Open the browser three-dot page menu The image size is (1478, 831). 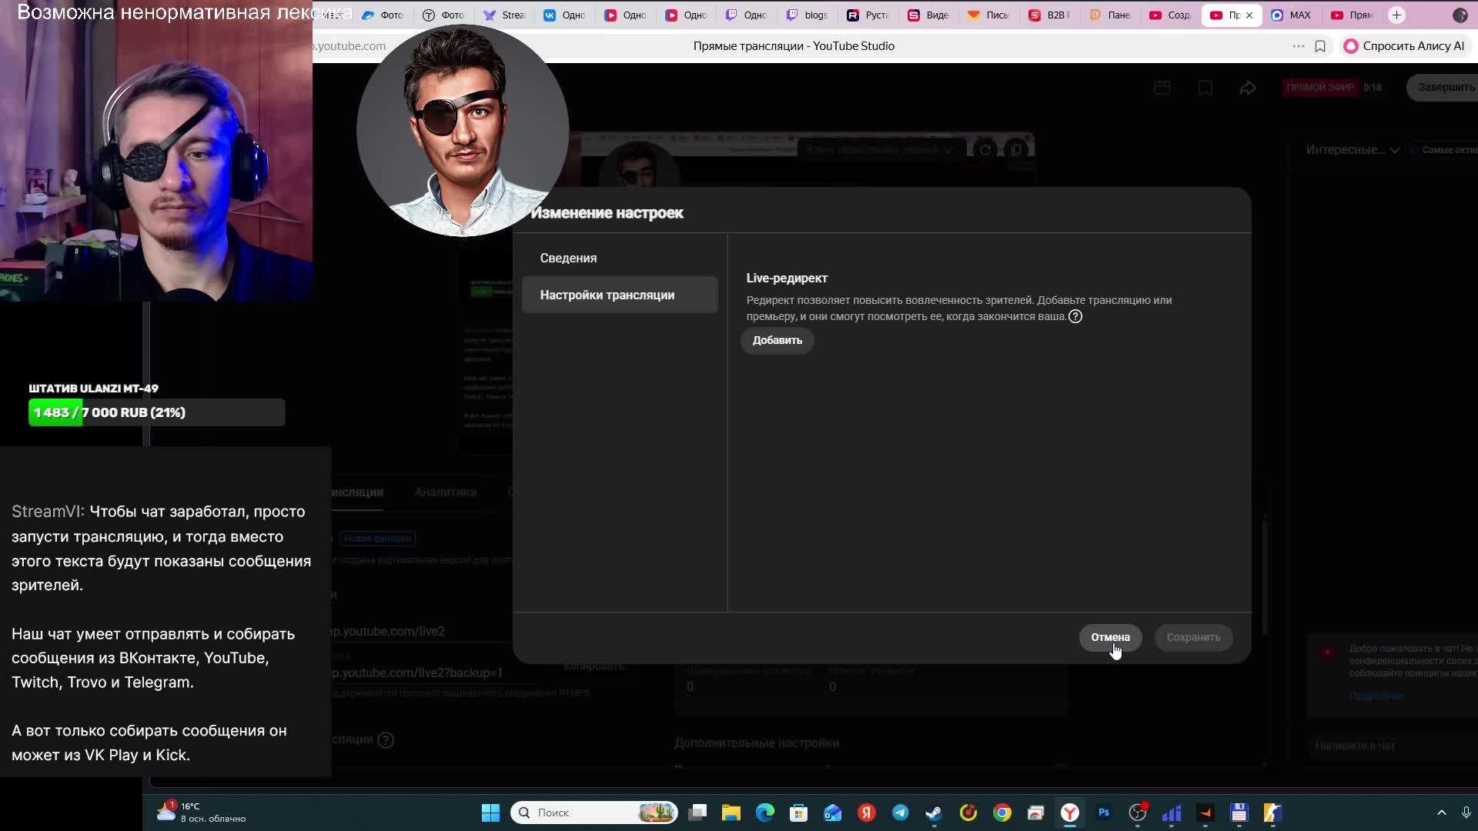click(1299, 46)
